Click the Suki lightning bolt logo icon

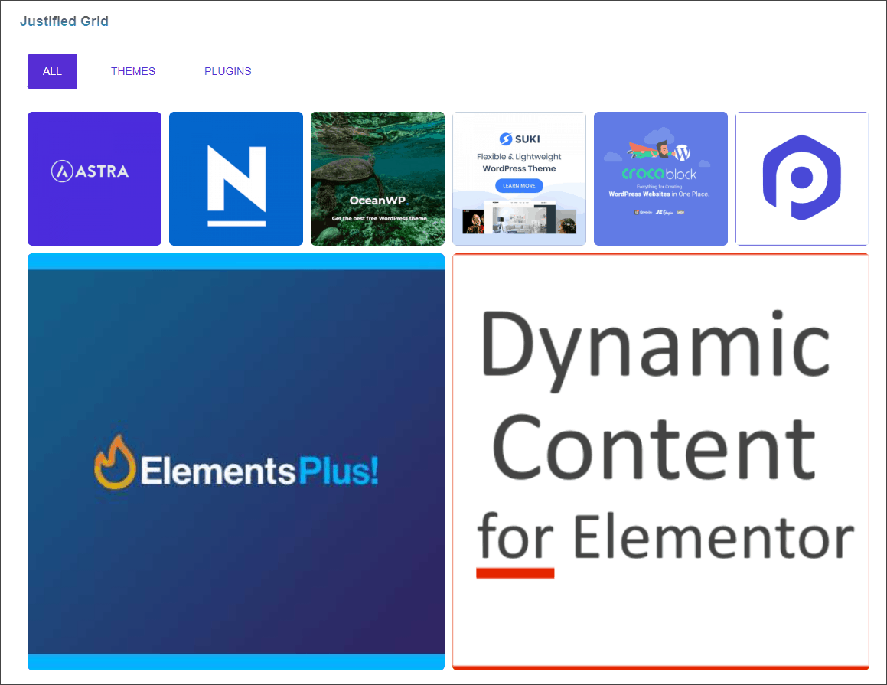click(506, 139)
